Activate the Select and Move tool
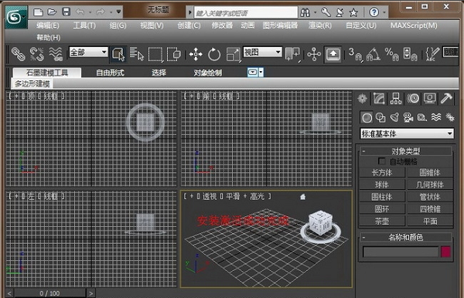464x298 pixels. click(x=196, y=54)
